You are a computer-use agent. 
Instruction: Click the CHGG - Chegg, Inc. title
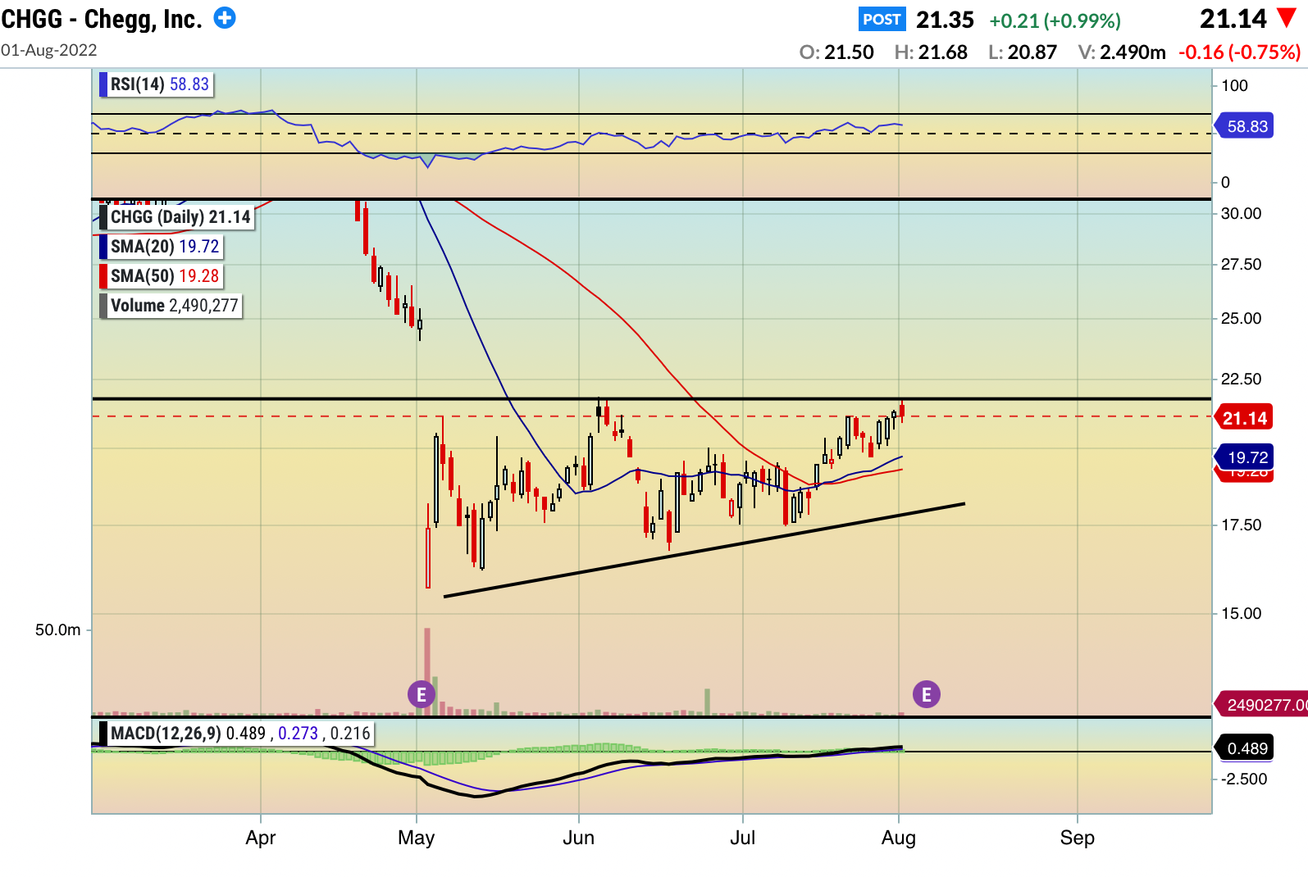[x=102, y=19]
